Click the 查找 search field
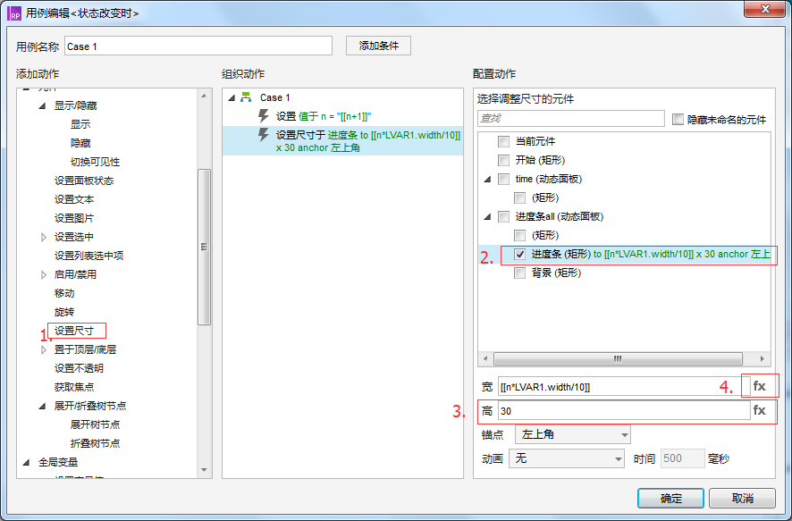Viewport: 792px width, 521px height. click(x=571, y=118)
